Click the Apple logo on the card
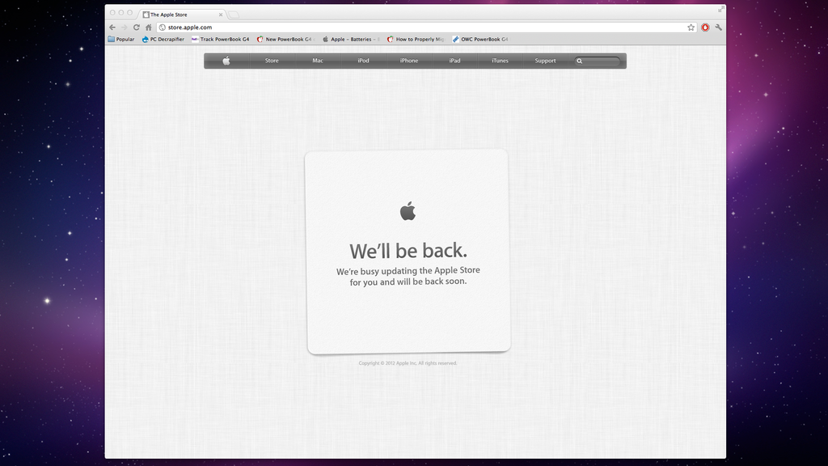Image resolution: width=828 pixels, height=466 pixels. click(408, 211)
